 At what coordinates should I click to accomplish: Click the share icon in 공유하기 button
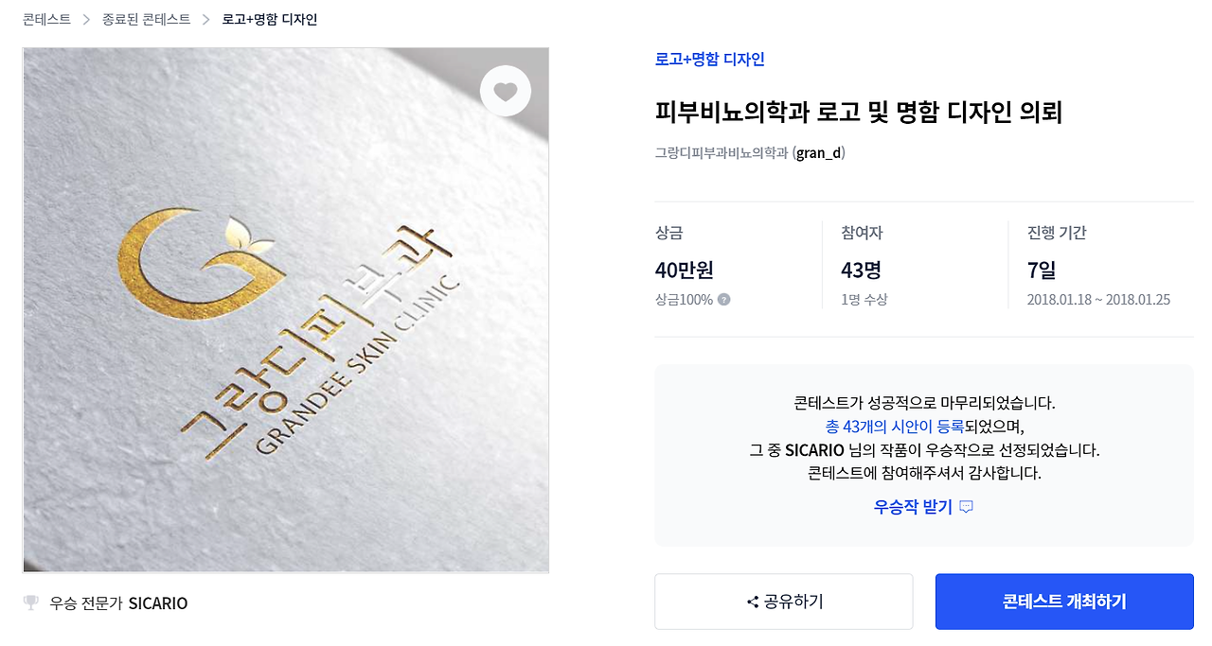[753, 602]
